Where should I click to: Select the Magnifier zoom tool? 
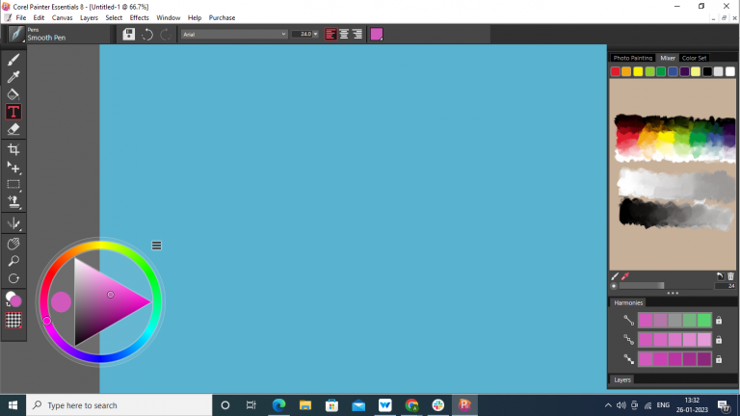point(13,261)
